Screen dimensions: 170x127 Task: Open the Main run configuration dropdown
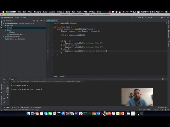(x=140, y=18)
